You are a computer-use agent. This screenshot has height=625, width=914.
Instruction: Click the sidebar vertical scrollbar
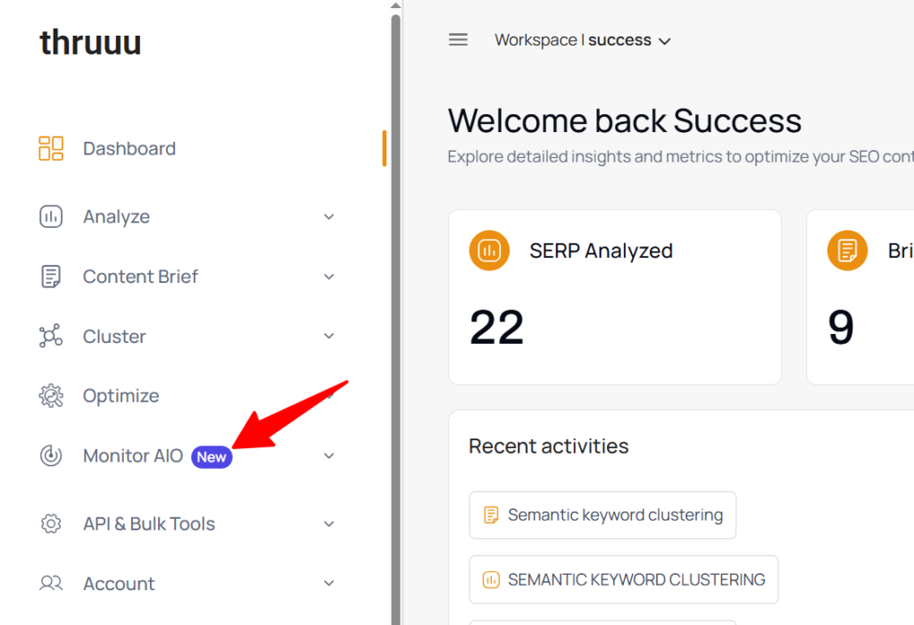395,312
